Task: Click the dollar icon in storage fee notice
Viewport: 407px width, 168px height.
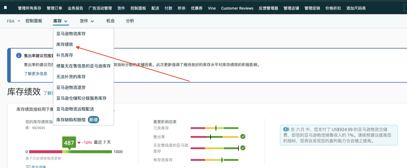Action: [286, 129]
